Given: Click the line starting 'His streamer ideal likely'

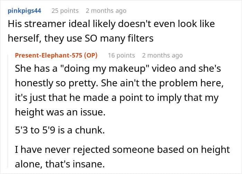Looking at the screenshot, I should coord(111,24).
